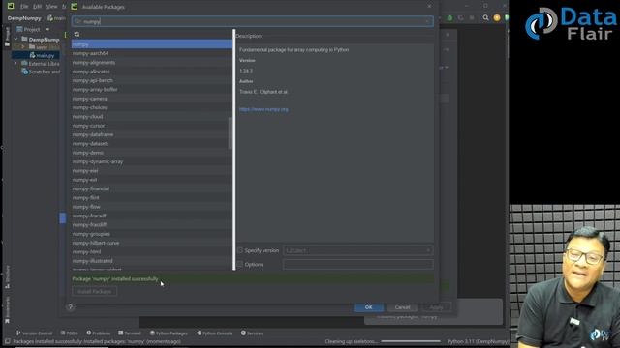
Task: Open the Bookmarks side tool tab
Action: coord(7,309)
